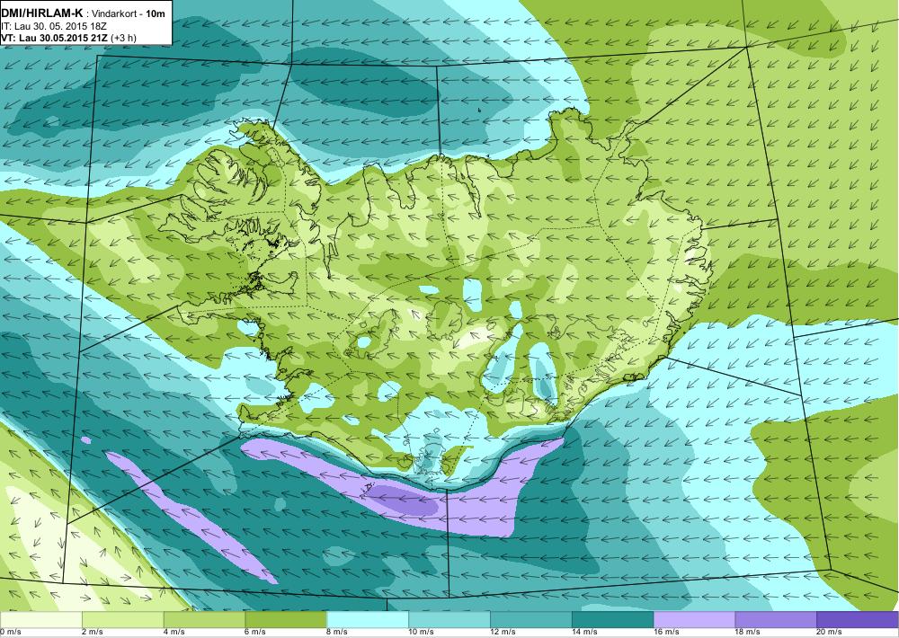Image resolution: width=899 pixels, height=638 pixels.
Task: Click the '20 m/s' legend label
Action: pyautogui.click(x=830, y=633)
